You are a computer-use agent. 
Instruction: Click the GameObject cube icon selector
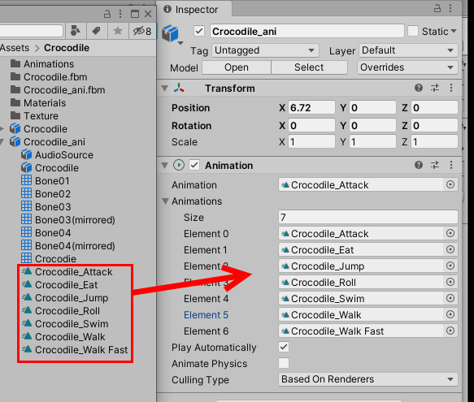pyautogui.click(x=172, y=34)
